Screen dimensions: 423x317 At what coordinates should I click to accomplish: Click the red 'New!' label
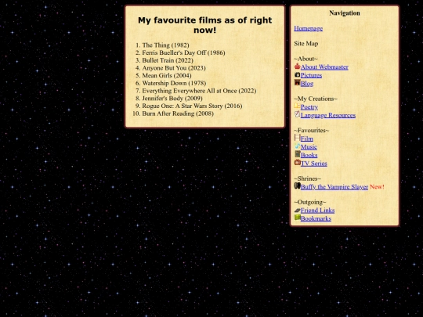[377, 187]
